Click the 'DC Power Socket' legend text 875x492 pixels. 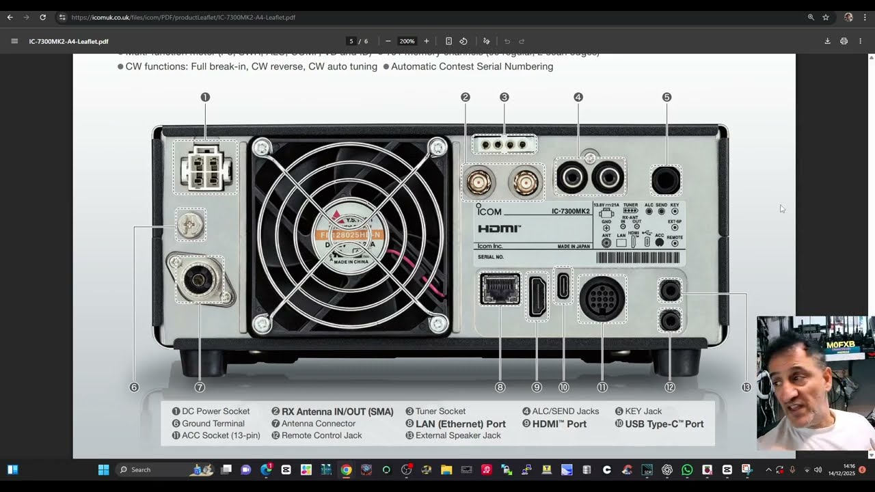pos(216,411)
